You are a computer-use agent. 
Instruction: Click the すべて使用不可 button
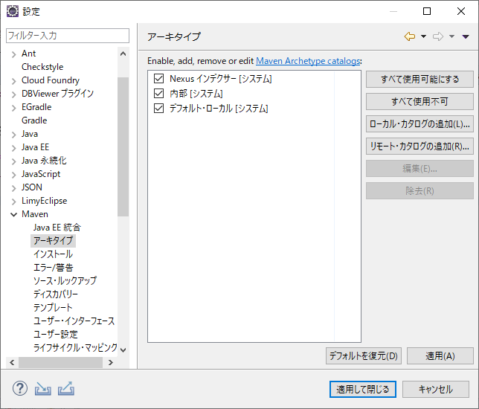tap(419, 102)
